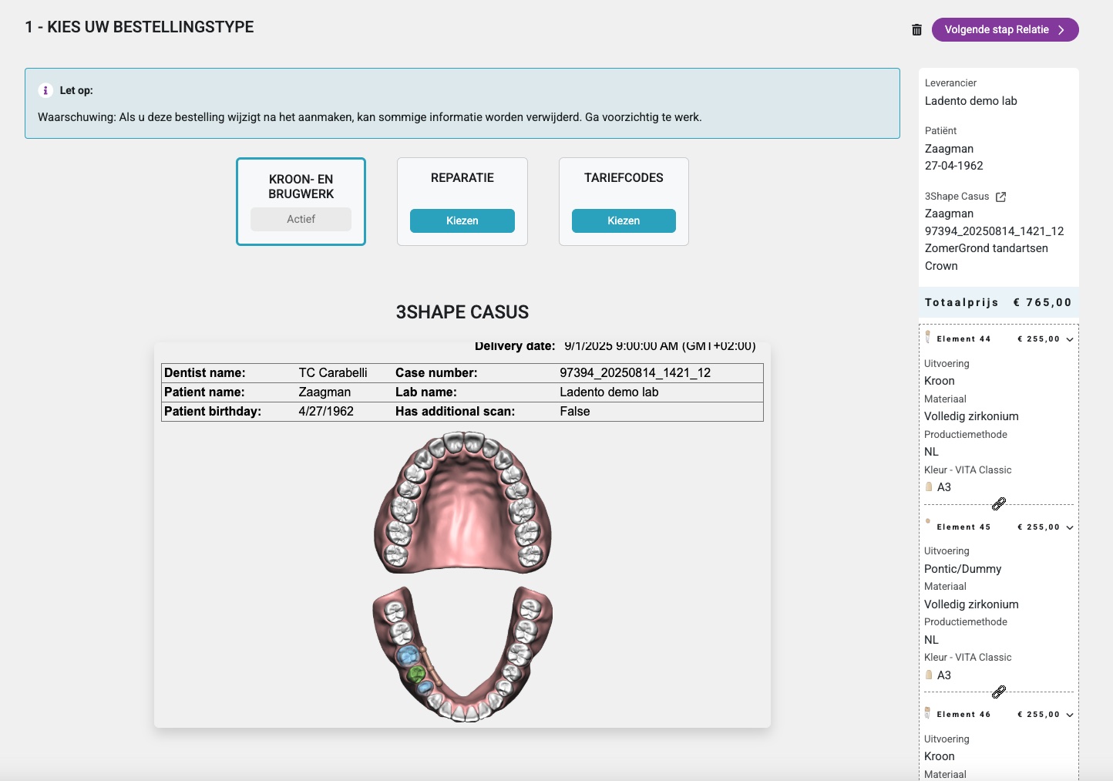Click the trash delete order icon
Screen dimensions: 1113x781
pos(916,30)
